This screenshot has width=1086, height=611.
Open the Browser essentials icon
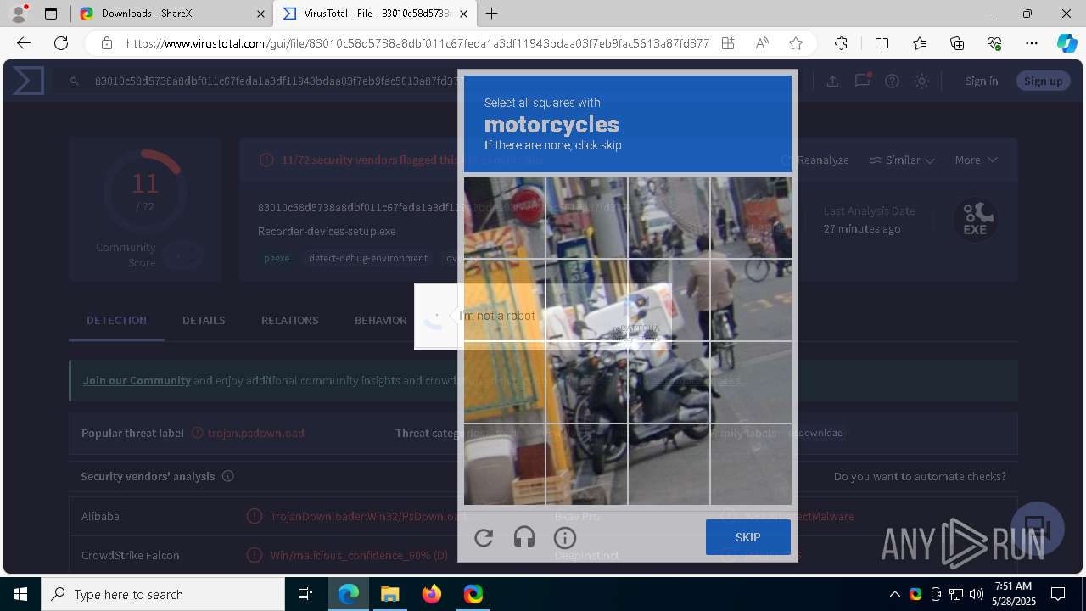click(x=994, y=43)
